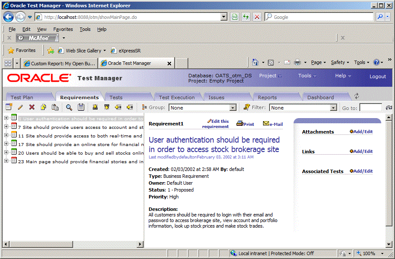395x259 pixels.
Task: Click the e-Mail link
Action: 273,124
